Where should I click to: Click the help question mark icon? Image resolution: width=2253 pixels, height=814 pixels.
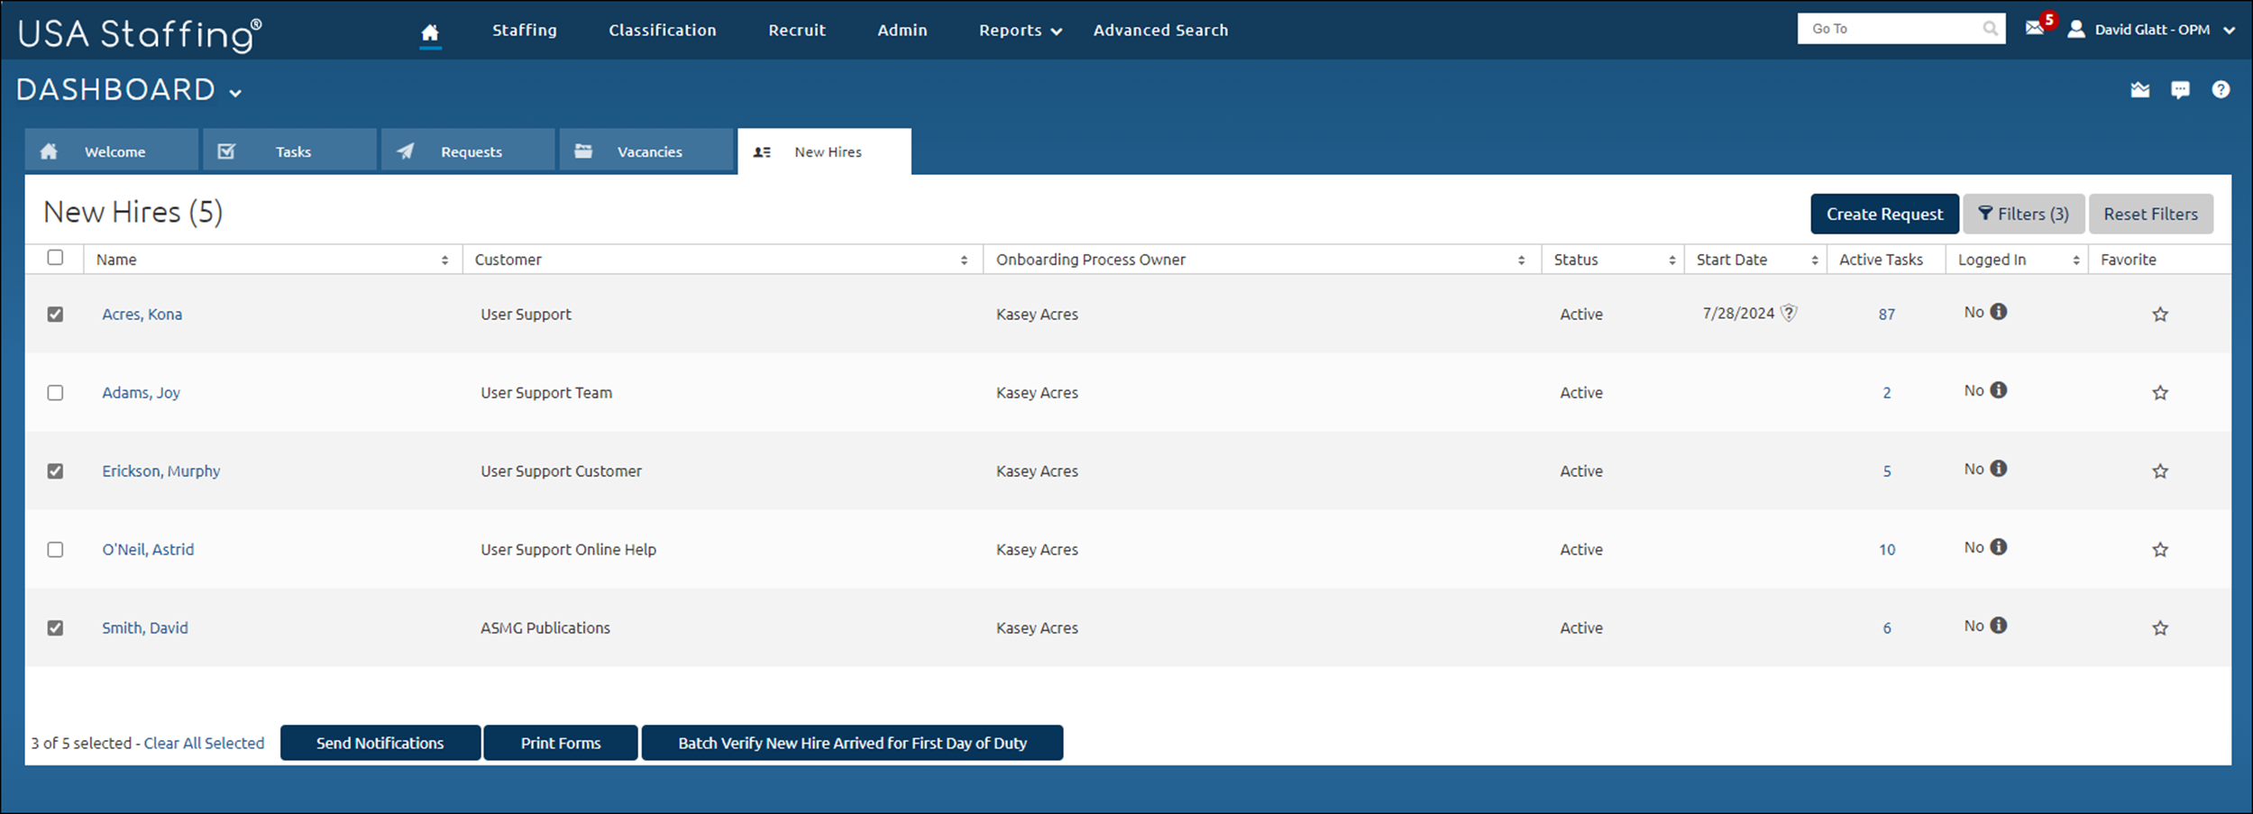2221,89
